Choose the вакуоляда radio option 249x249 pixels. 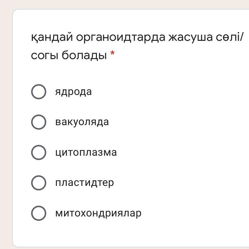click(x=39, y=122)
